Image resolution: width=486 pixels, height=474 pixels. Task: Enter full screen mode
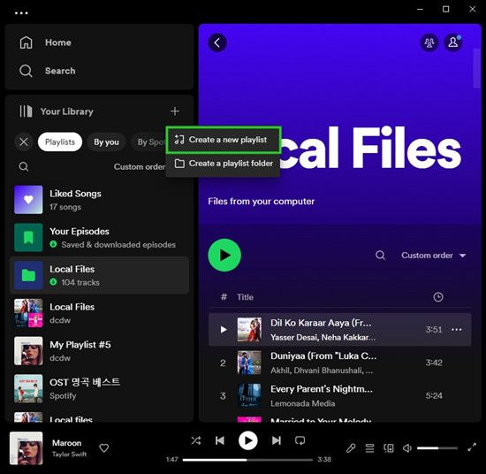pyautogui.click(x=472, y=447)
